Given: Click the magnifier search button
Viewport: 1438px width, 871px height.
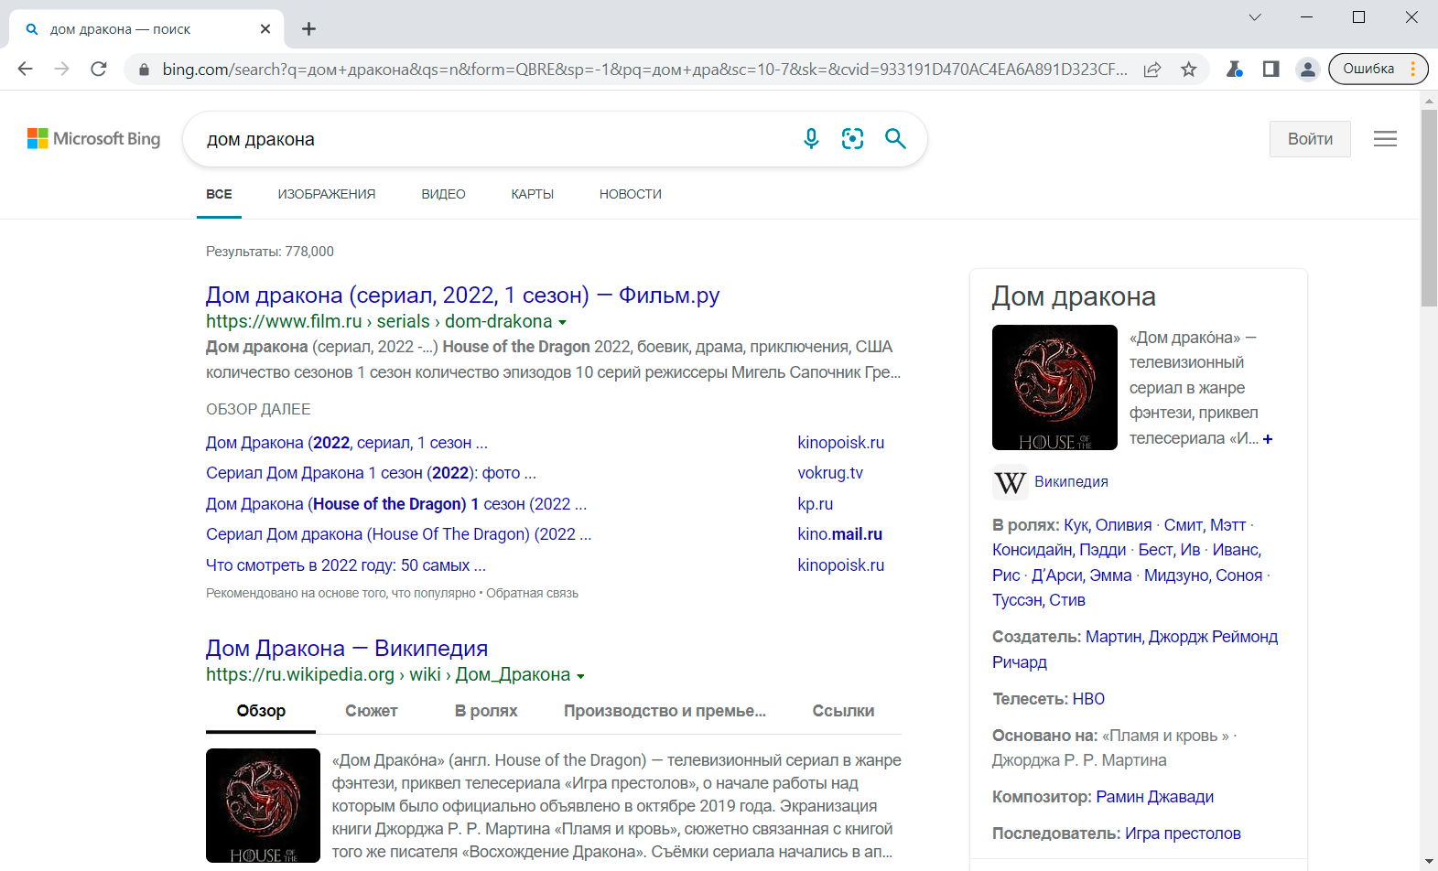Looking at the screenshot, I should pos(895,139).
